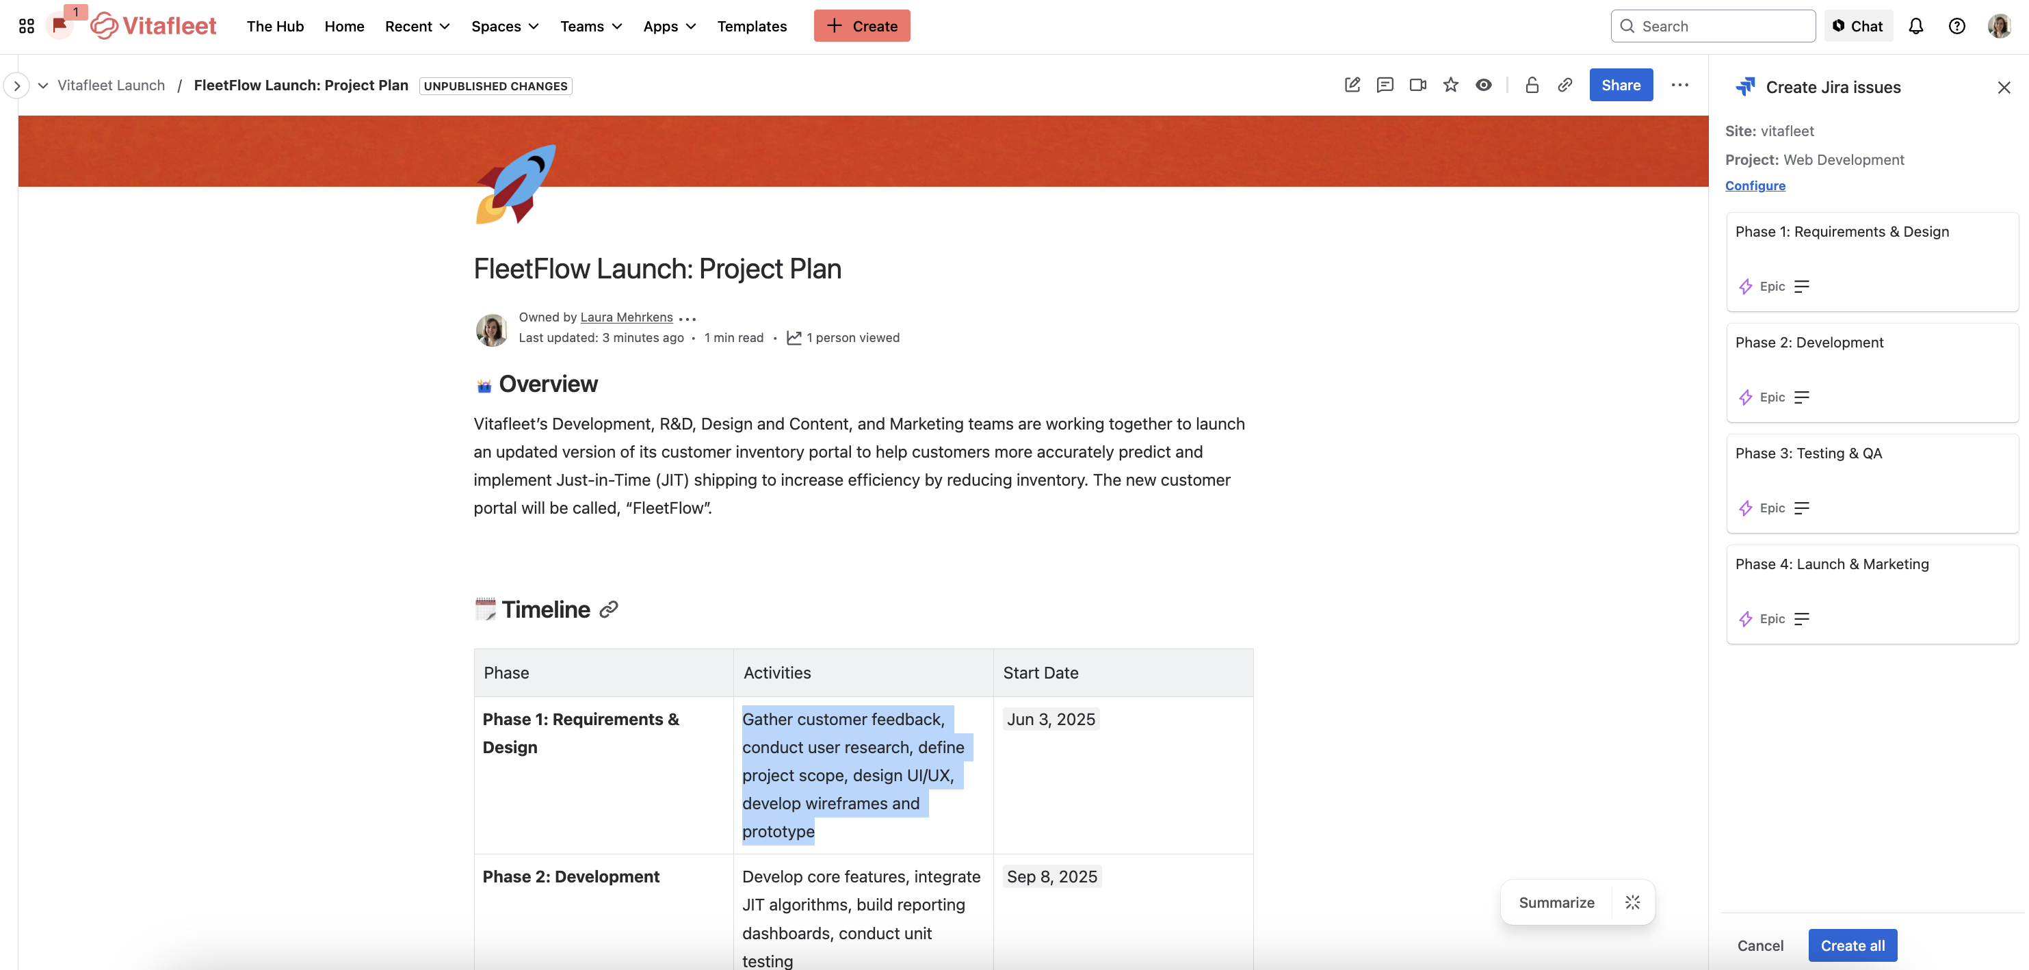Star the FleetFlow Launch page
The height and width of the screenshot is (970, 2029).
tap(1451, 85)
